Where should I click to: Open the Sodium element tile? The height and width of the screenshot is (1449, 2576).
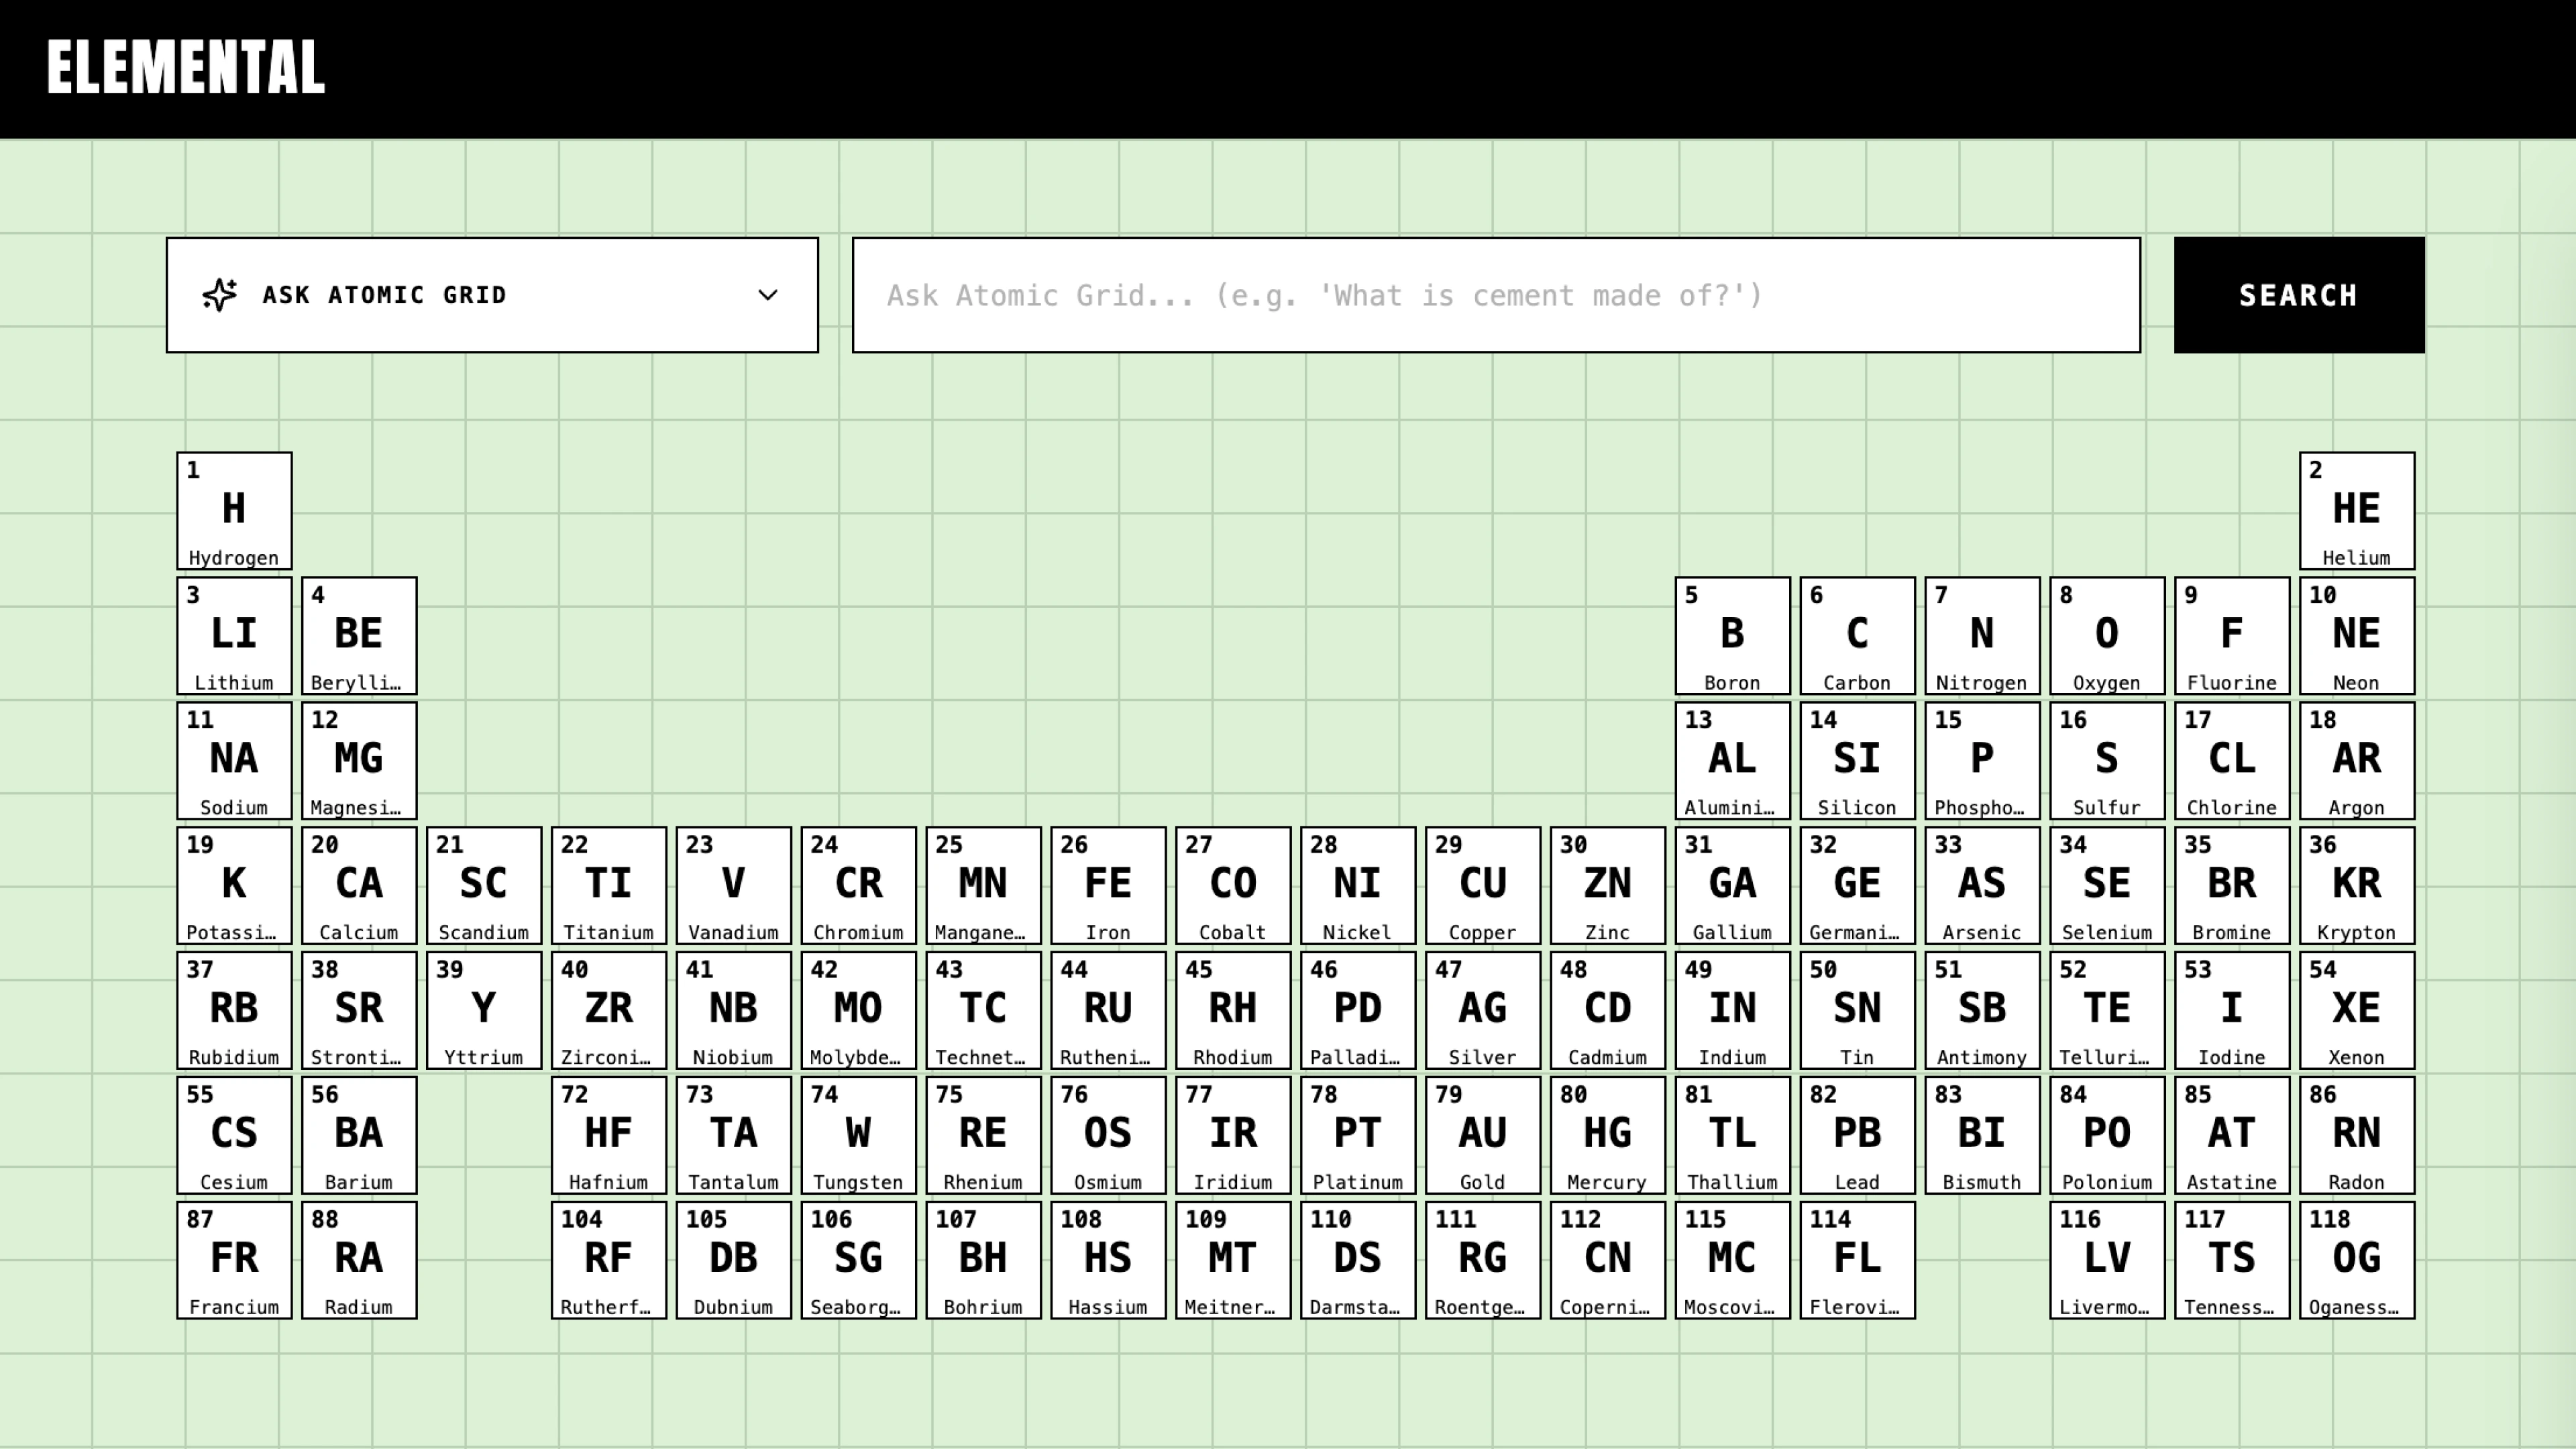click(x=234, y=760)
